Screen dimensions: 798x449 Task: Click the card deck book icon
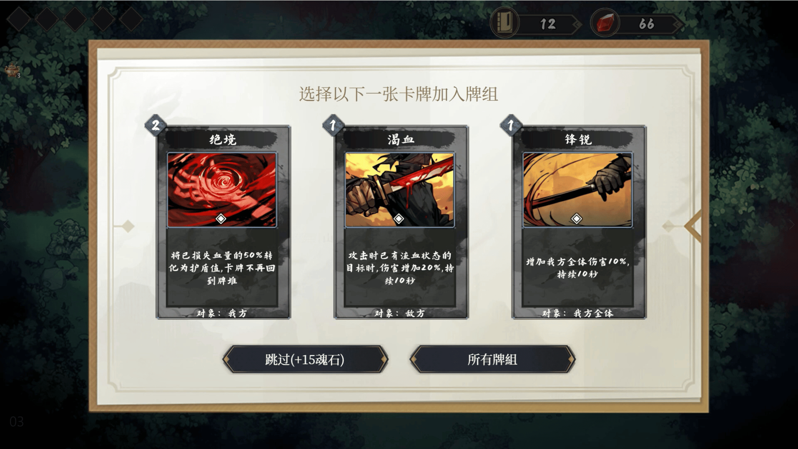(x=505, y=23)
